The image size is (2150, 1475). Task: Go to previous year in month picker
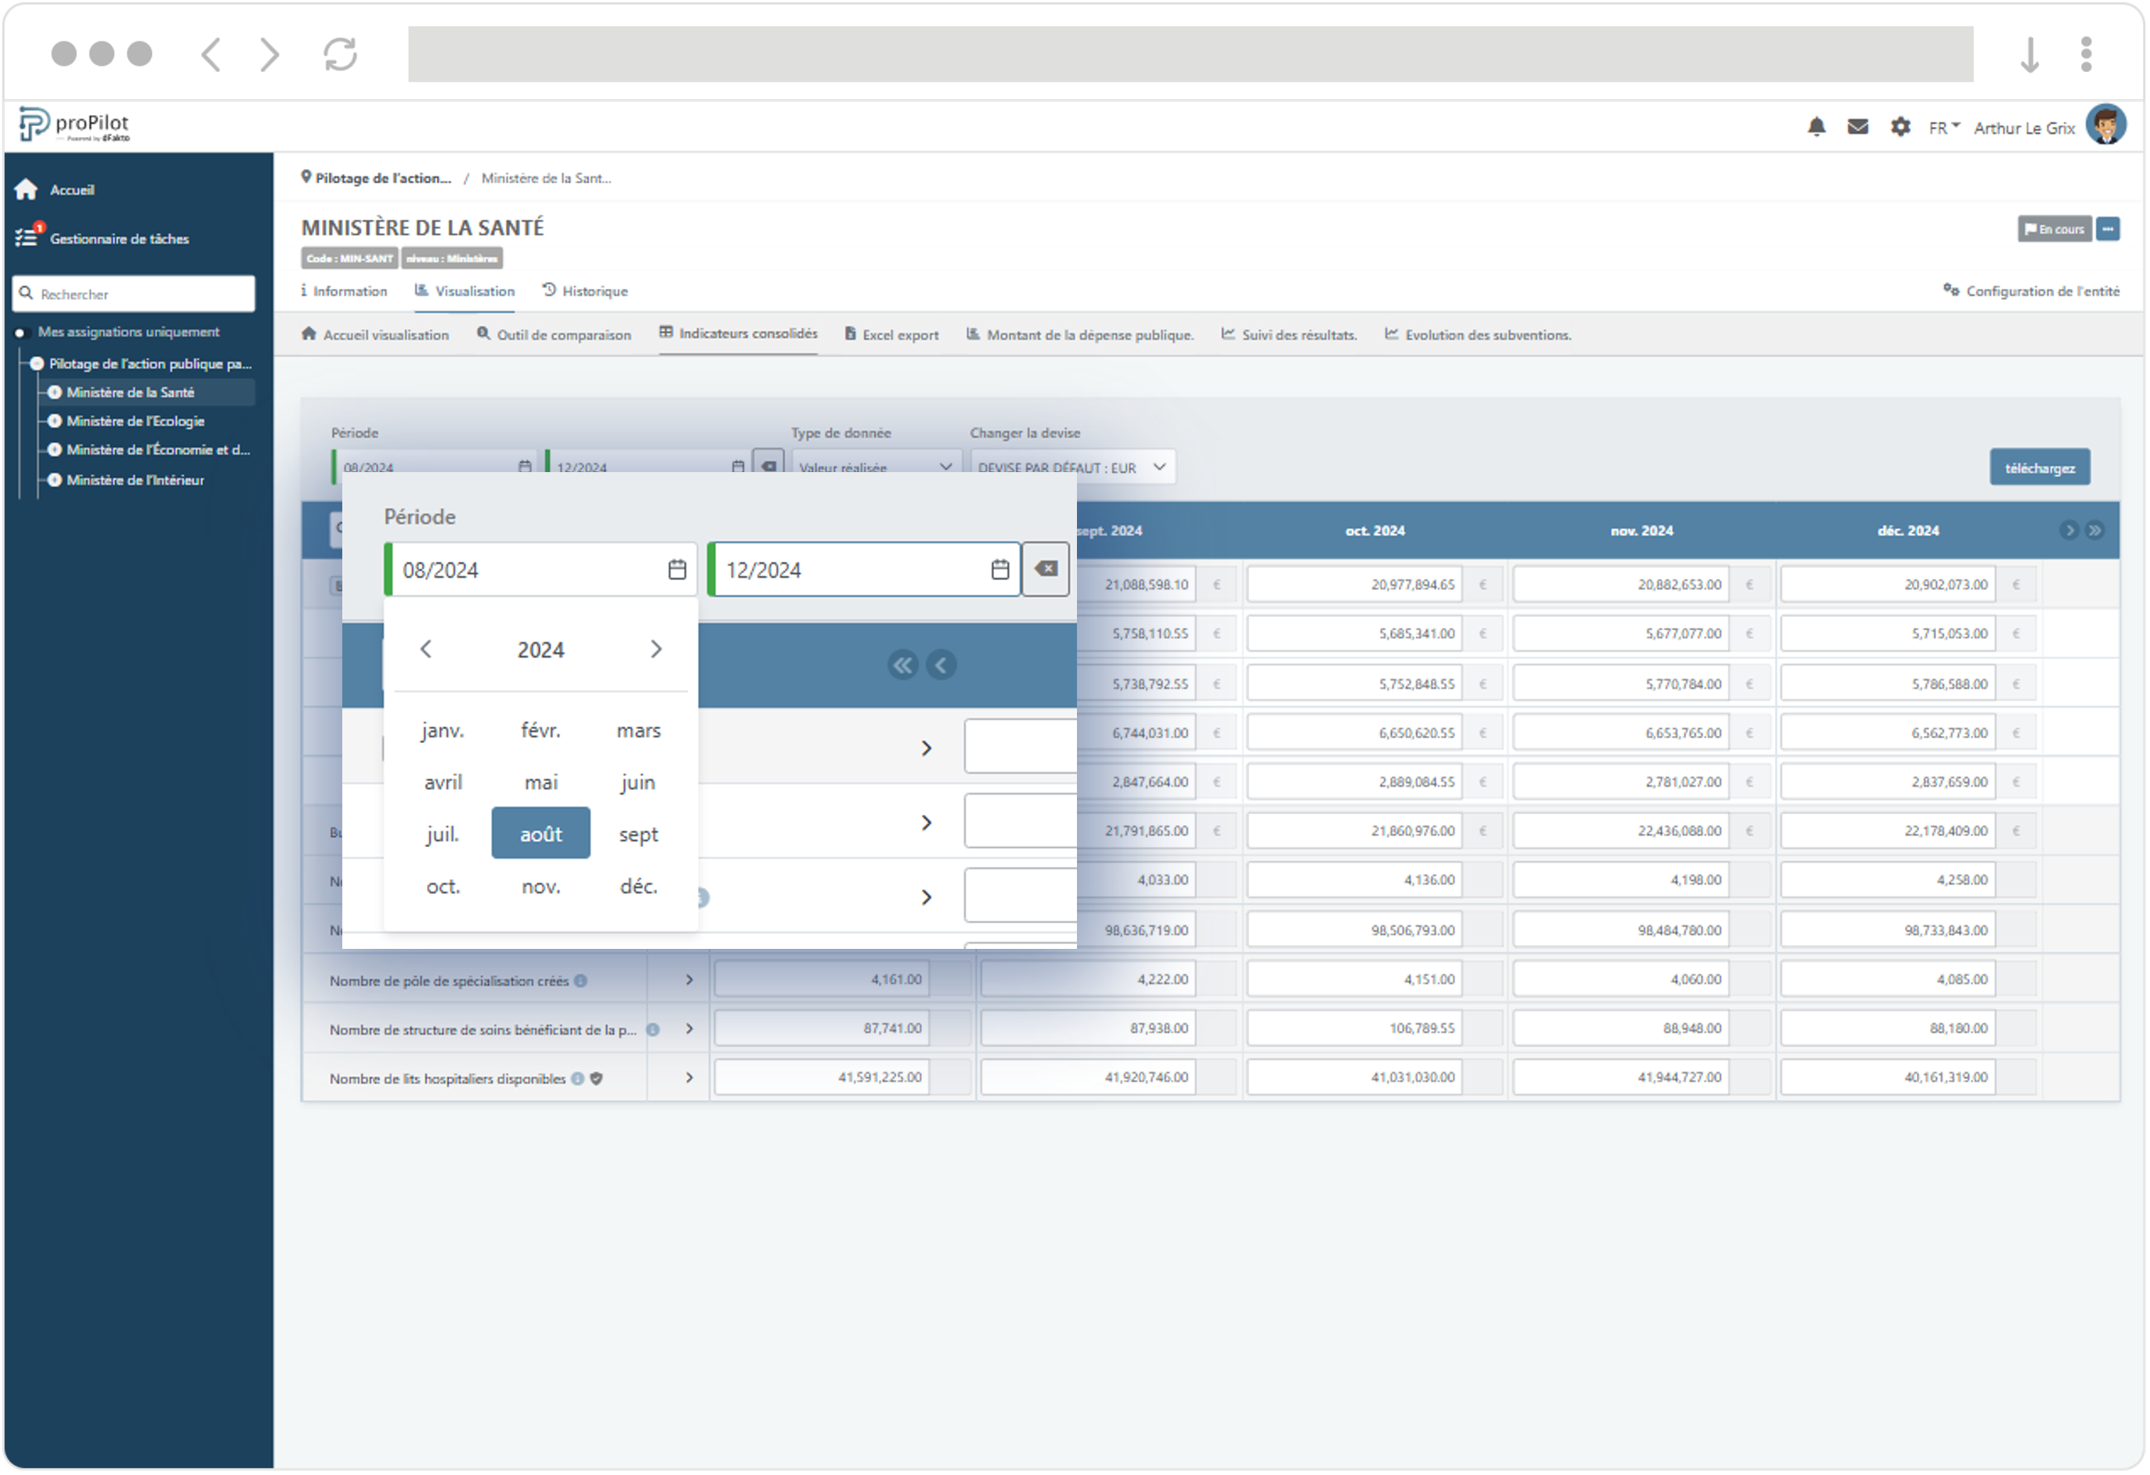point(425,650)
